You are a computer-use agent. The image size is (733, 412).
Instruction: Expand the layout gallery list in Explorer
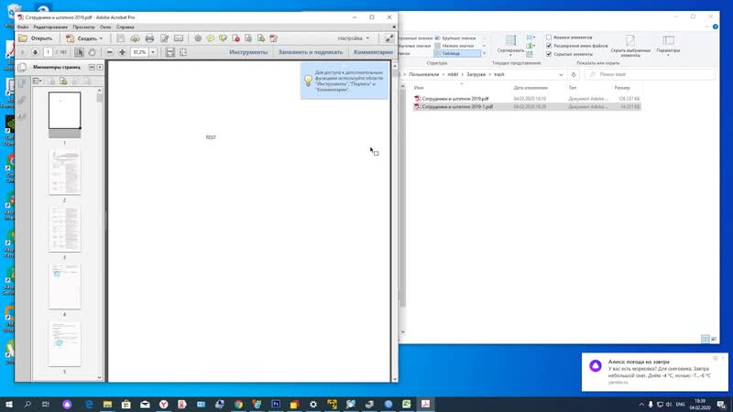point(485,54)
